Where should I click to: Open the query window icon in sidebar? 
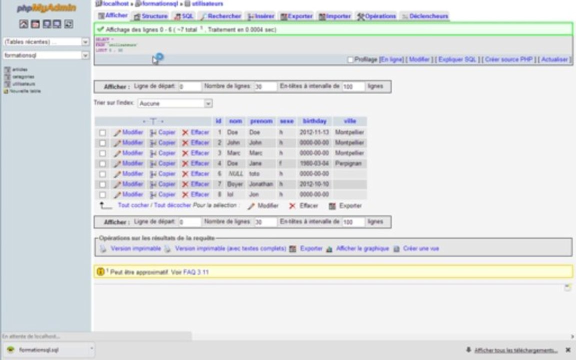pyautogui.click(x=46, y=24)
